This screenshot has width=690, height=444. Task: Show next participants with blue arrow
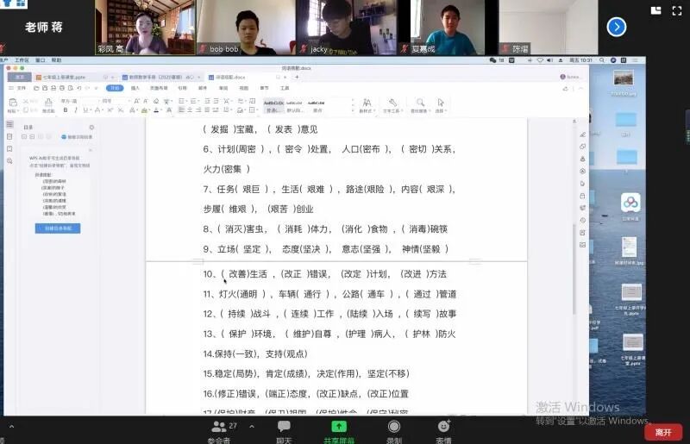tap(616, 27)
